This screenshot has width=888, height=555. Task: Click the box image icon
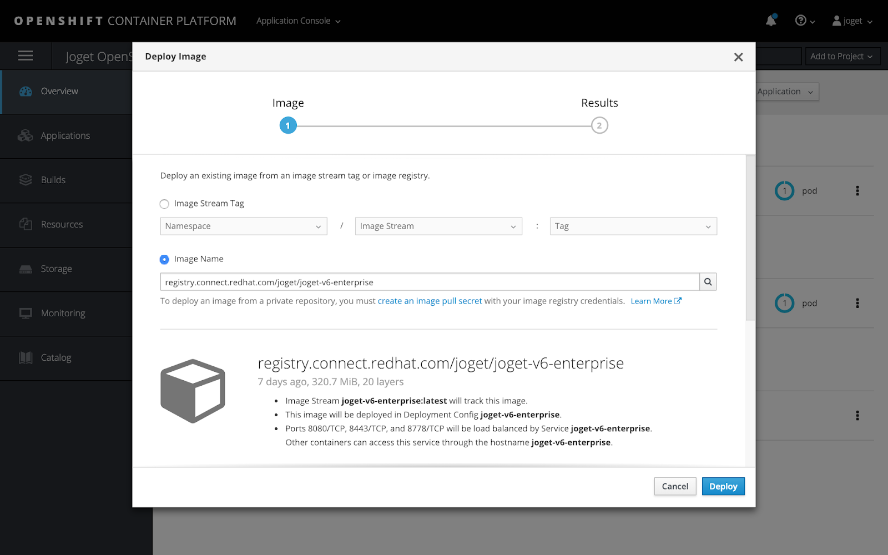193,391
